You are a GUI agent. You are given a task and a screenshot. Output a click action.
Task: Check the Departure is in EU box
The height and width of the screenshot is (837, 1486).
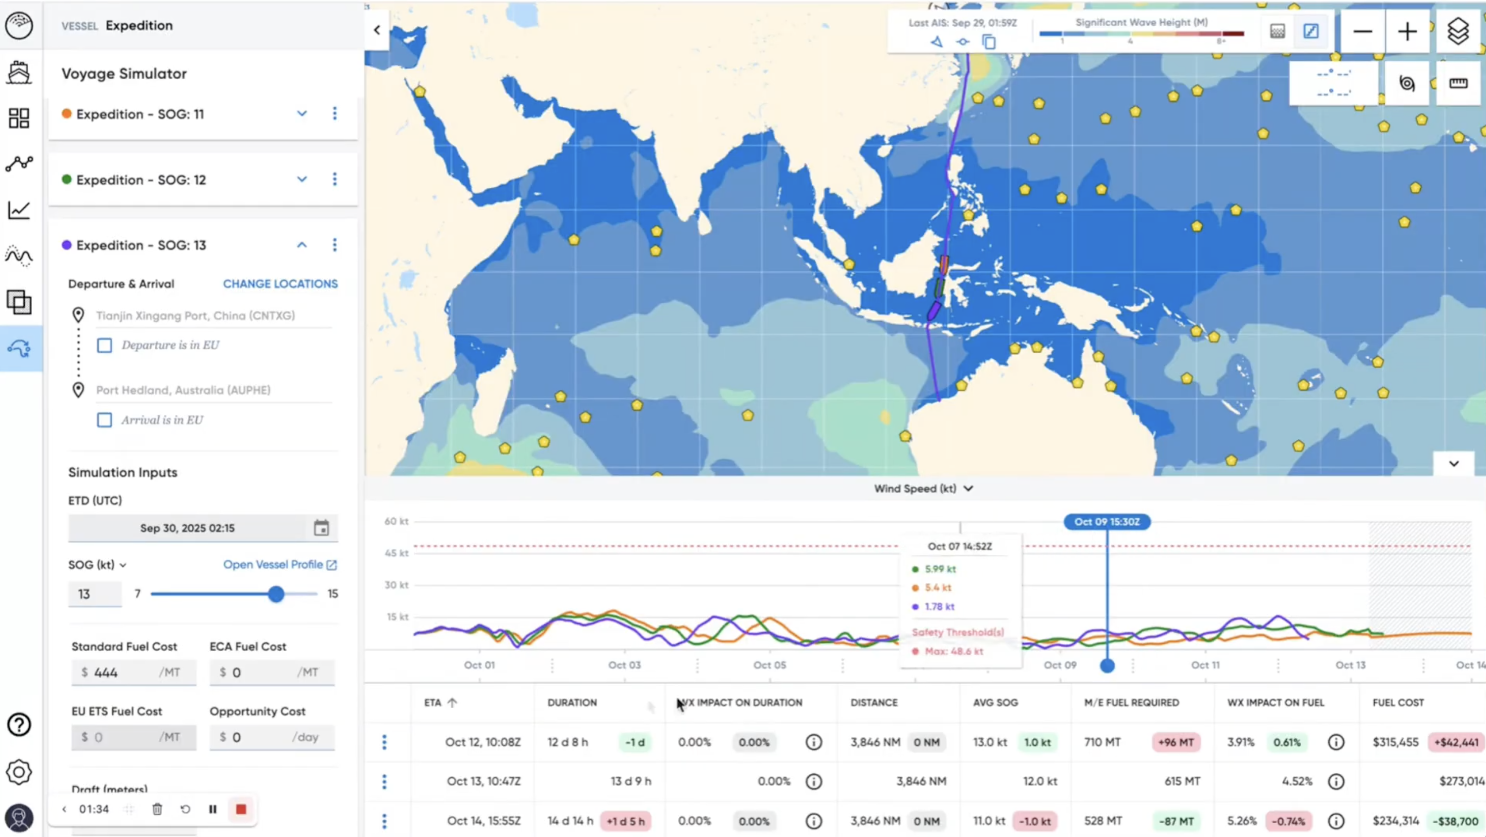tap(104, 345)
